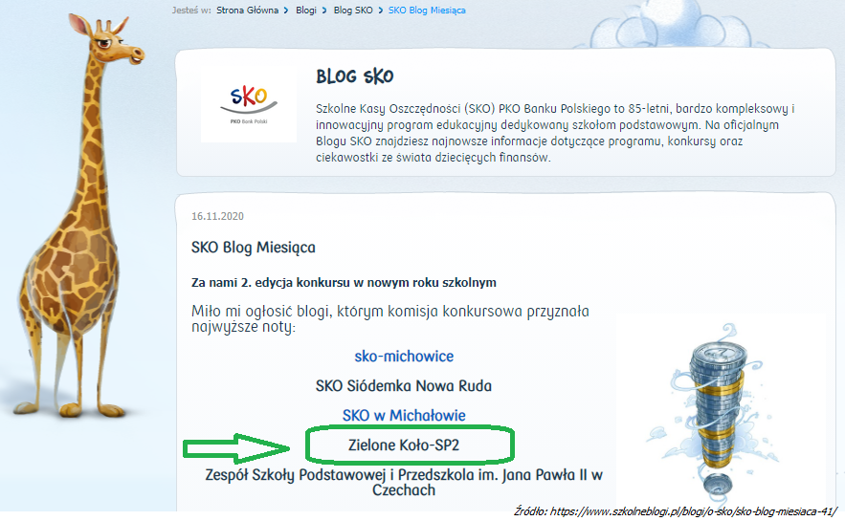This screenshot has width=845, height=521.
Task: Select the Zielone Koło-SP2 entry
Action: tap(404, 445)
